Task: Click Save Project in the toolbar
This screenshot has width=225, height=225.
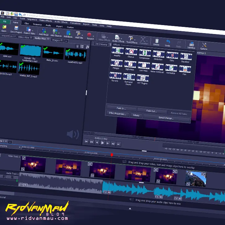Action: (x=16, y=30)
